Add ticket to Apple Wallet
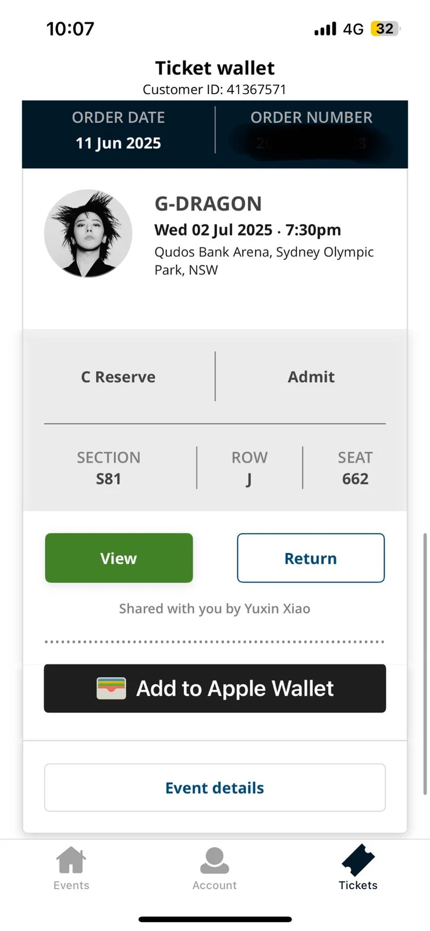 (x=215, y=688)
